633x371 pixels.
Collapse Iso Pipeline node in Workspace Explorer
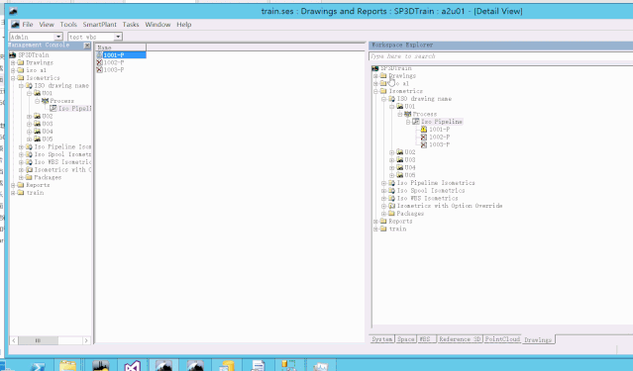(408, 123)
